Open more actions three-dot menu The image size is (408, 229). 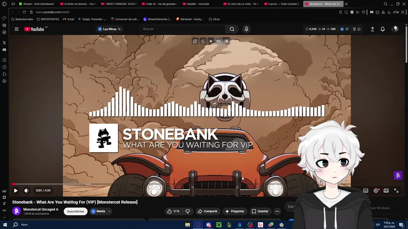tap(277, 211)
